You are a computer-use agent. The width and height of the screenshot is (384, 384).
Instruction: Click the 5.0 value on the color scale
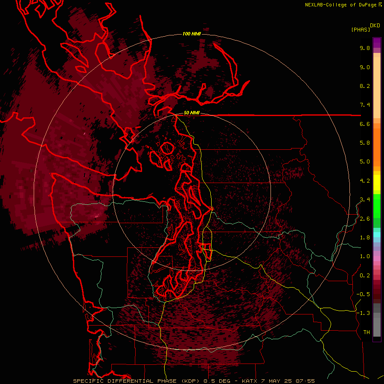click(365, 162)
